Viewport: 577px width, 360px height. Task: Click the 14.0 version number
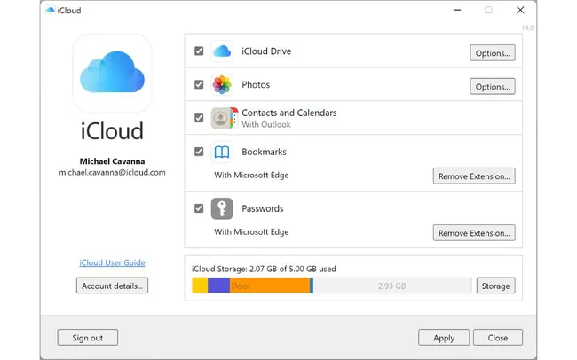pyautogui.click(x=527, y=27)
